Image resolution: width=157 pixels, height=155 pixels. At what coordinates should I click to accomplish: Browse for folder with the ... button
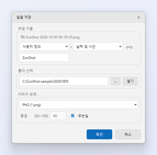point(115,81)
